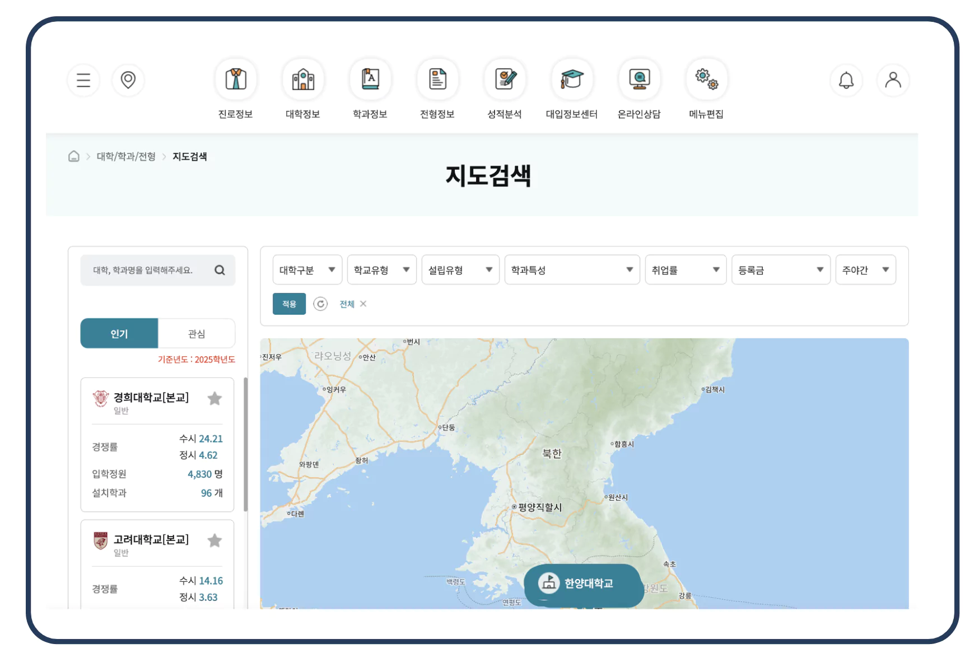This screenshot has height=653, width=979.
Task: Open 고려대학교[본교] card title
Action: [151, 539]
